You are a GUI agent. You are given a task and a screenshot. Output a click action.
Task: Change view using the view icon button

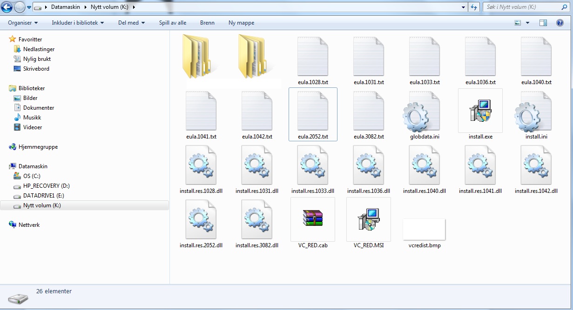[x=518, y=23]
